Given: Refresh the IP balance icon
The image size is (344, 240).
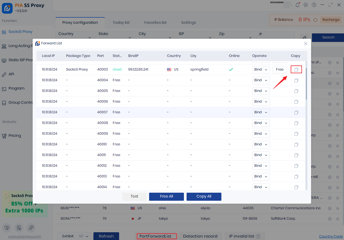Looking at the screenshot, I should pyautogui.click(x=315, y=20).
